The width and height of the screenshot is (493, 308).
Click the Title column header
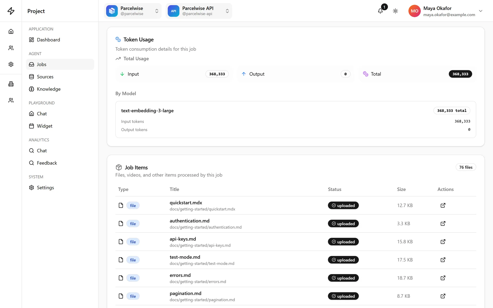click(x=174, y=189)
